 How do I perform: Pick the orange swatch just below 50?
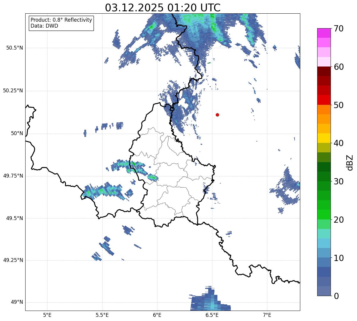324,110
